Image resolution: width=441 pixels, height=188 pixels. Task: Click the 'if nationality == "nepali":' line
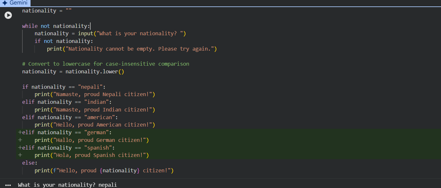64,87
